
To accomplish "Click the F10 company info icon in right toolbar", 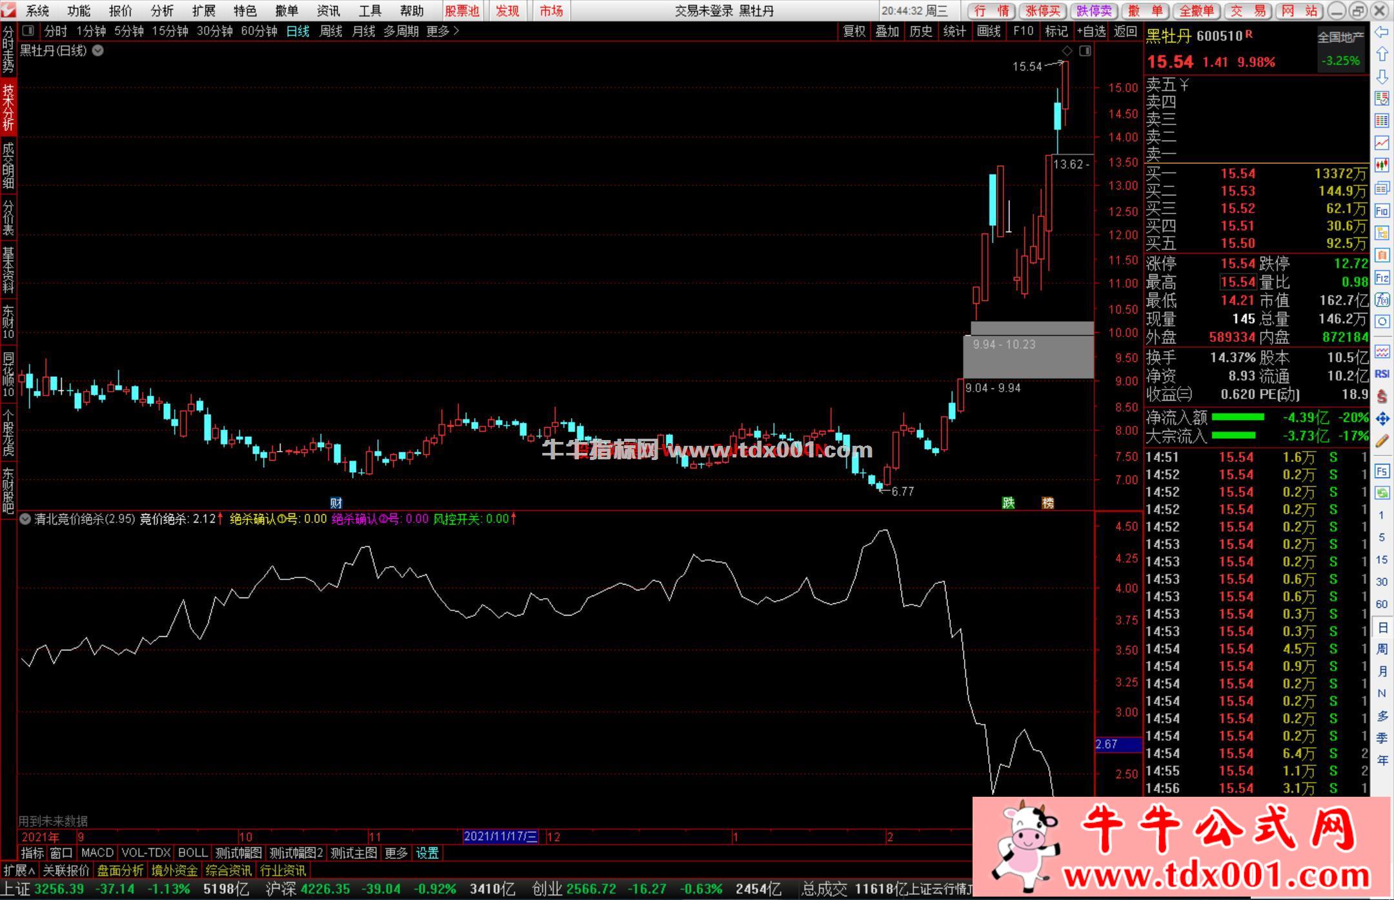I will 1382,210.
